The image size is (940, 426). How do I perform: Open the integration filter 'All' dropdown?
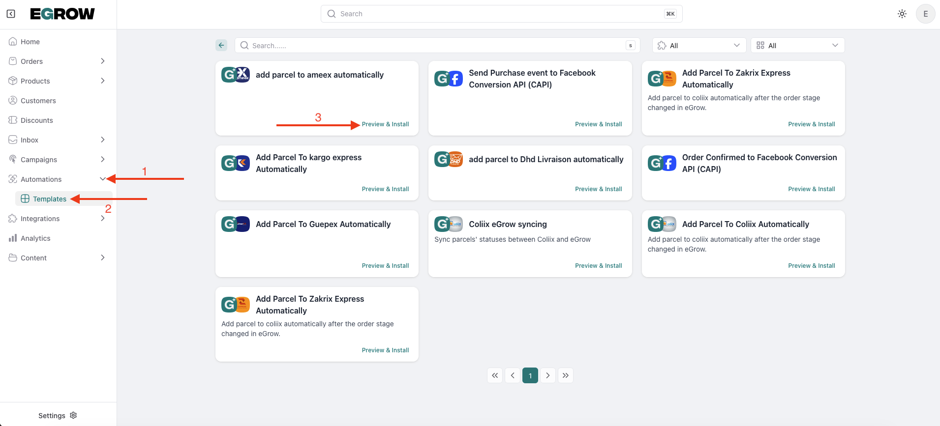[x=698, y=45]
